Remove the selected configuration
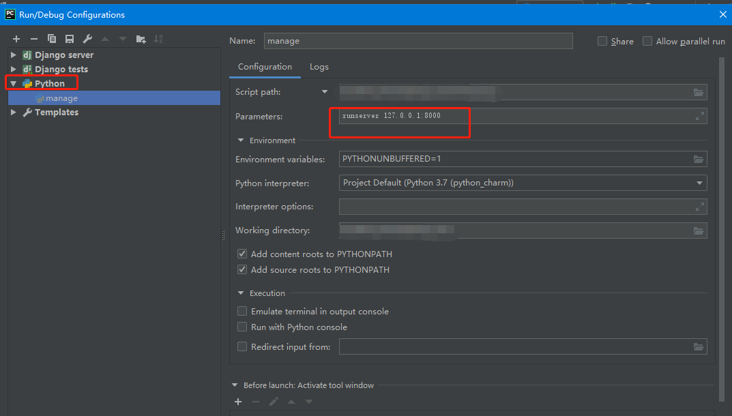 [34, 39]
